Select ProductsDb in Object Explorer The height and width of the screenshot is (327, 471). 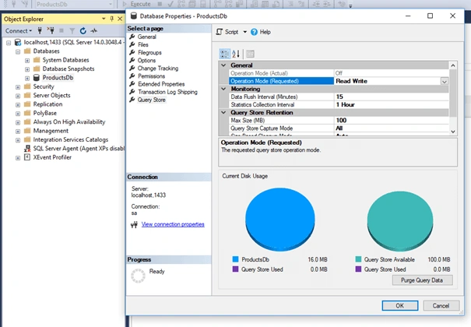click(x=58, y=78)
